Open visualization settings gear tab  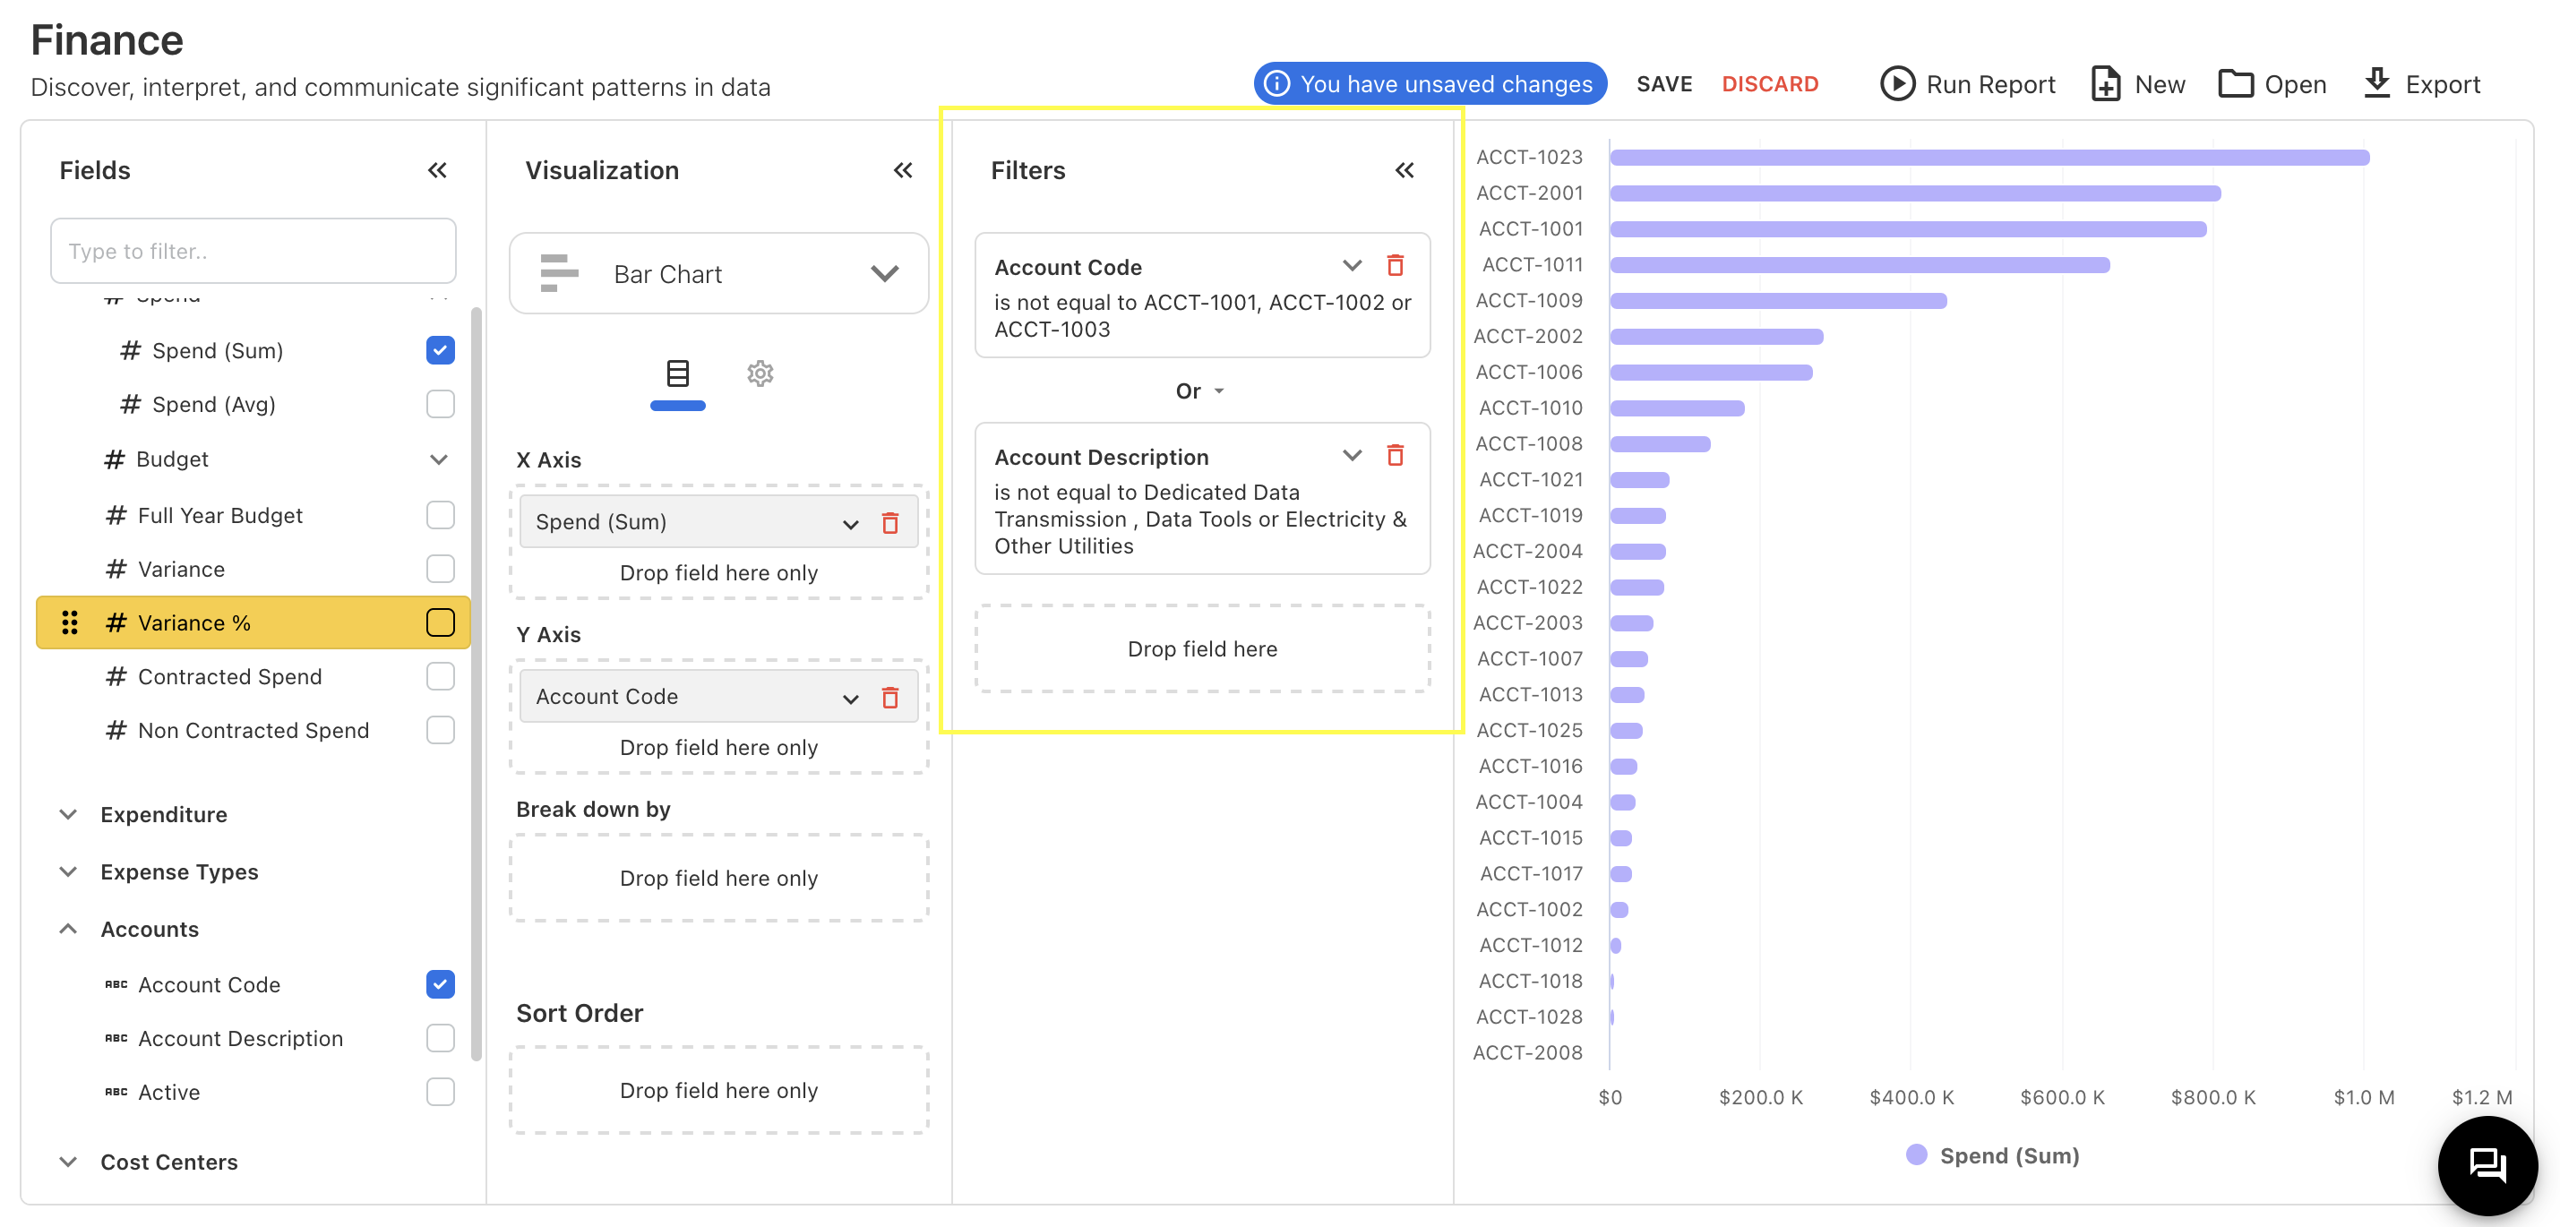point(760,373)
